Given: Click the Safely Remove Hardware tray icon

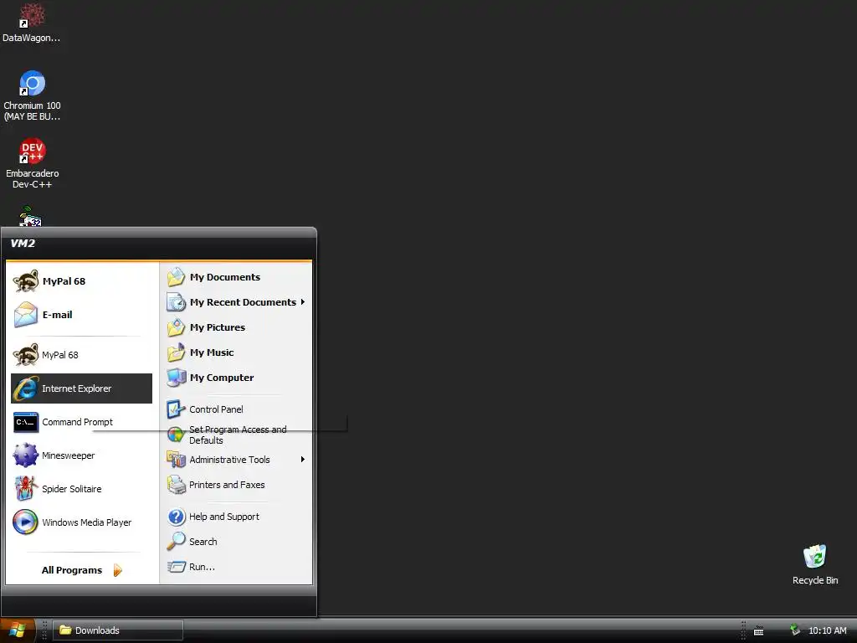Looking at the screenshot, I should [x=795, y=630].
